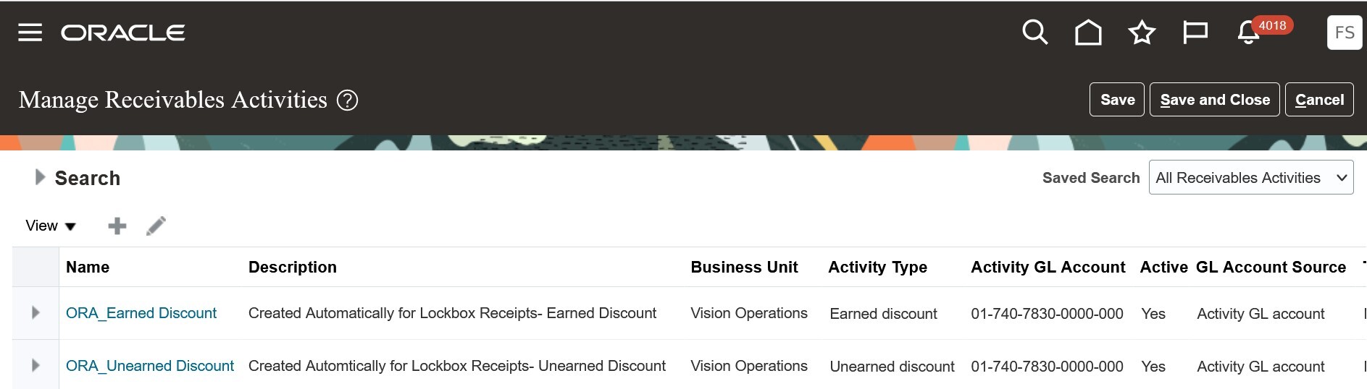The width and height of the screenshot is (1367, 389).
Task: Open Favorites star icon
Action: click(1142, 33)
